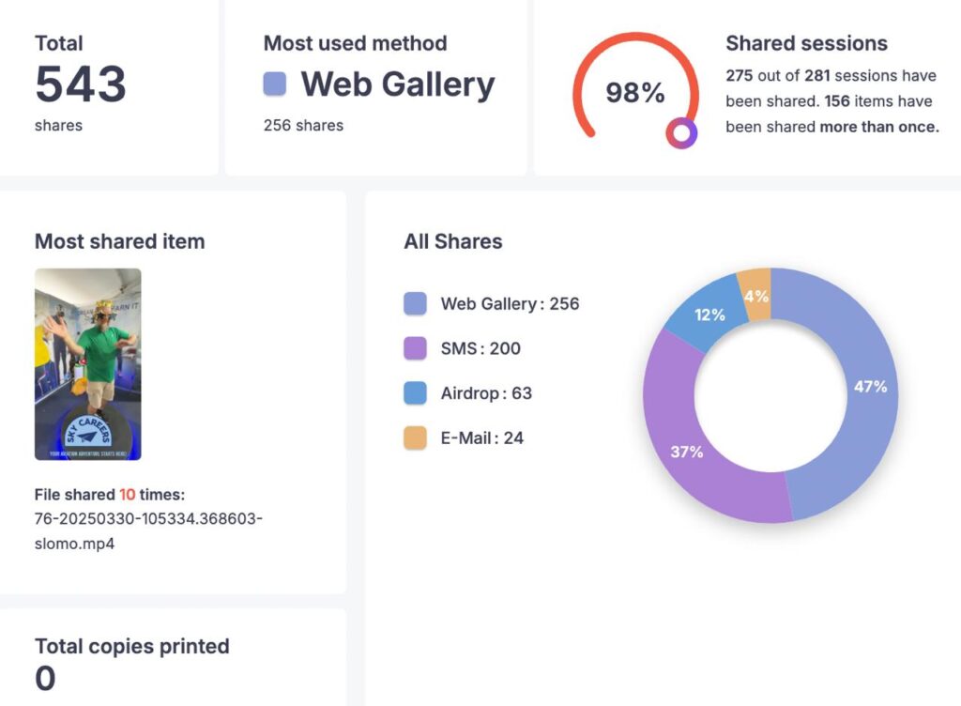Click the circular knob on the 98% gauge
The image size is (961, 706).
(682, 133)
